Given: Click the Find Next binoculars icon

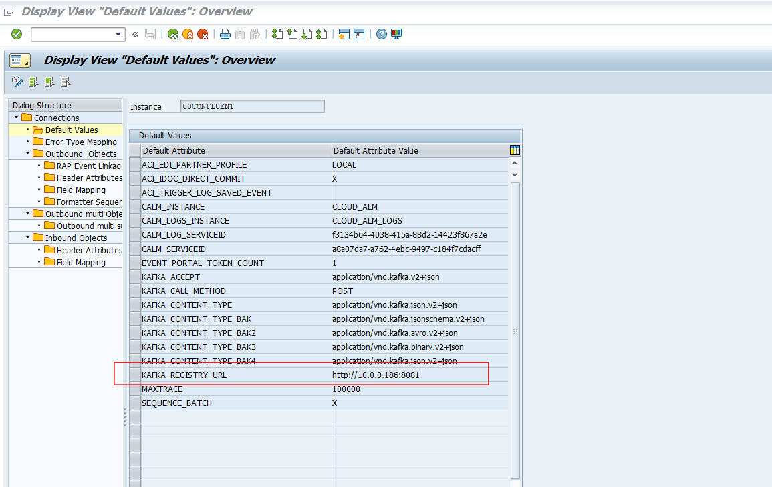Looking at the screenshot, I should click(255, 35).
